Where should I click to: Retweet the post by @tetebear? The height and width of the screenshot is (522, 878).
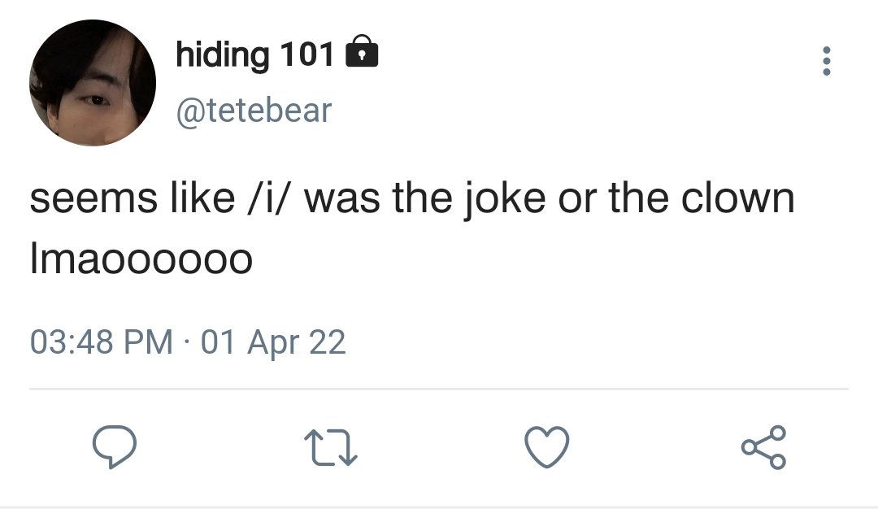click(x=330, y=447)
